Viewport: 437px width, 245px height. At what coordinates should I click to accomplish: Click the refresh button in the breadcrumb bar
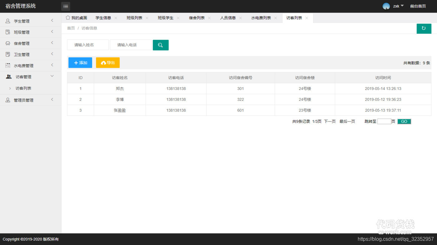click(424, 28)
